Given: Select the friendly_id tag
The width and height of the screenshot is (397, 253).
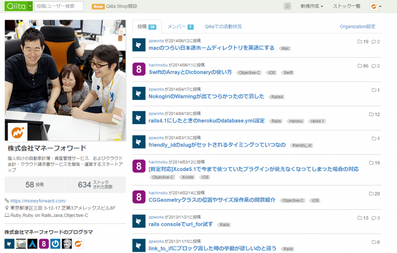Looking at the screenshot, I should (301, 145).
